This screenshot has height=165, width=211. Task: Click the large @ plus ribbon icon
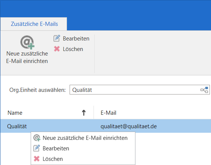click(27, 42)
